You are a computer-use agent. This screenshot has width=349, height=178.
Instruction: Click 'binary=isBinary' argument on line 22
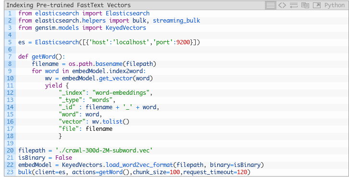pos(235,165)
